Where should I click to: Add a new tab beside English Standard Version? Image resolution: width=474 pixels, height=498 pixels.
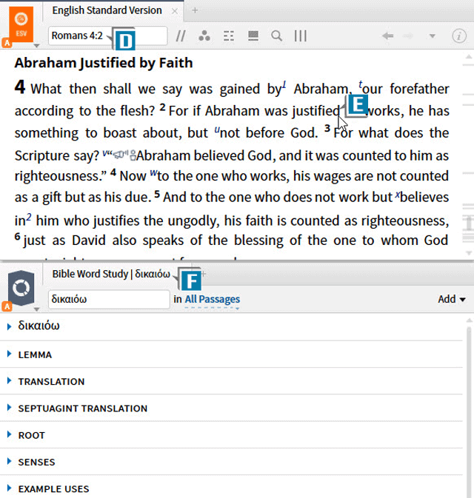pos(195,10)
